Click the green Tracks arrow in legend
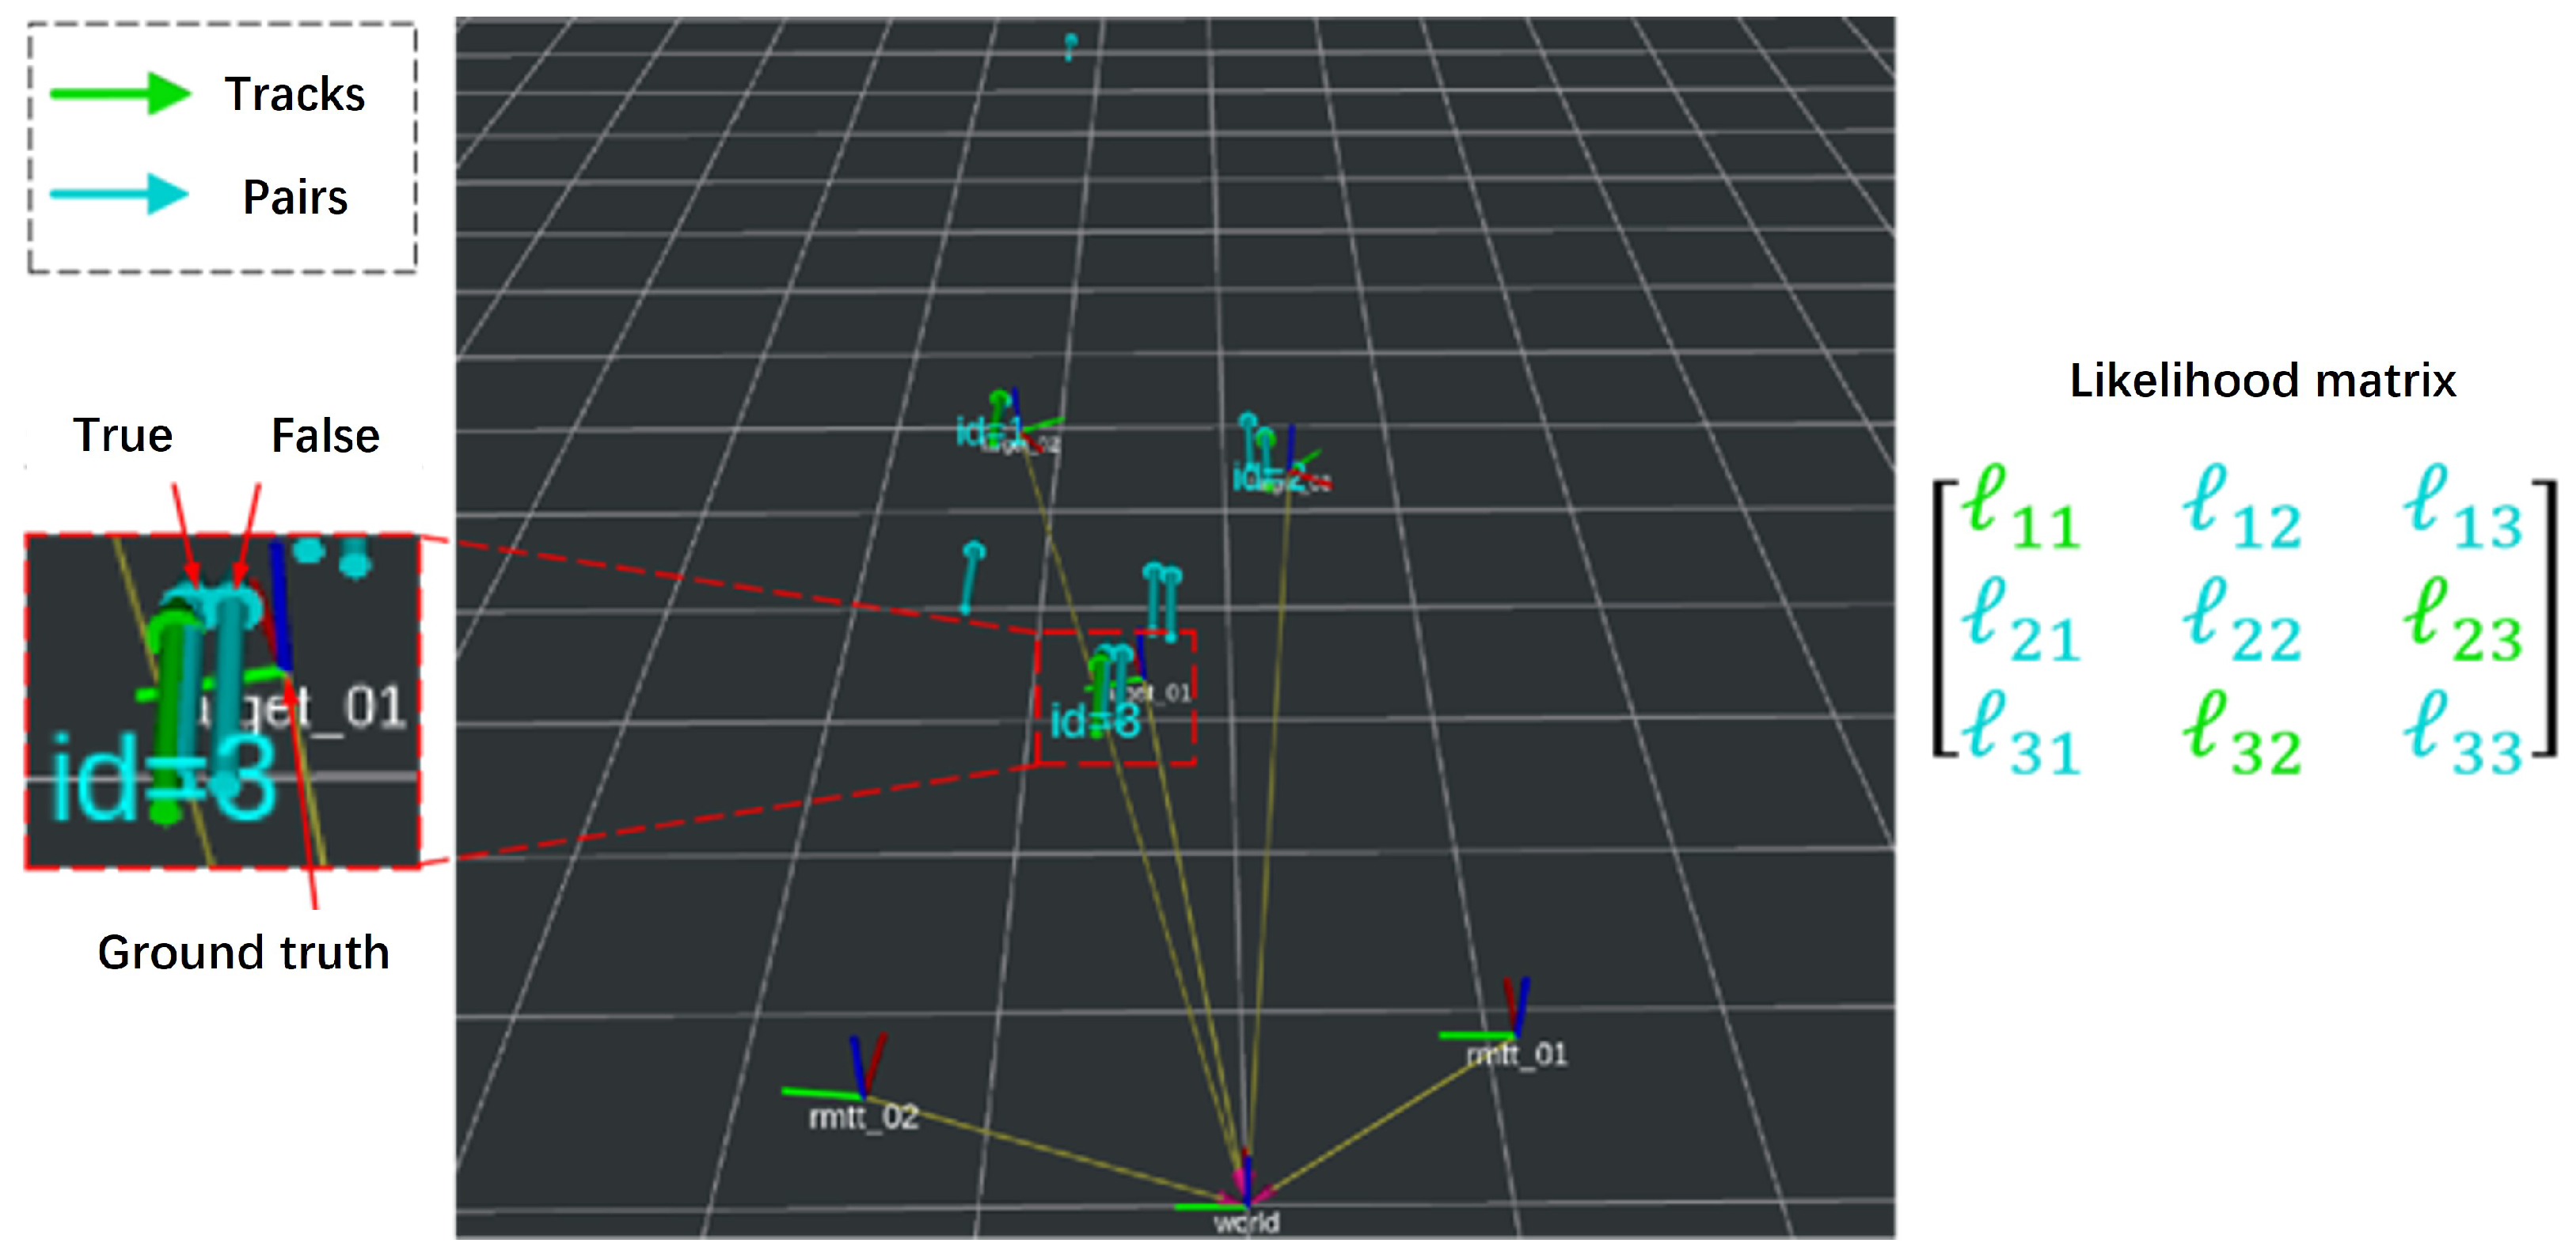Screen dimensions: 2576x1258 [120, 94]
